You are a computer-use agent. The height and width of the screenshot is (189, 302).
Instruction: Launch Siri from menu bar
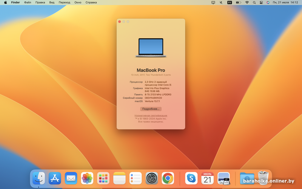pyautogui.click(x=268, y=3)
